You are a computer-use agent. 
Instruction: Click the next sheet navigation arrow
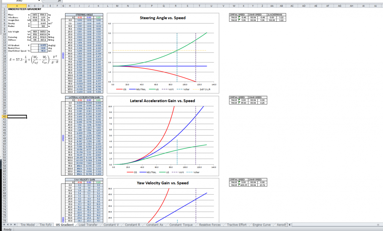(11, 225)
